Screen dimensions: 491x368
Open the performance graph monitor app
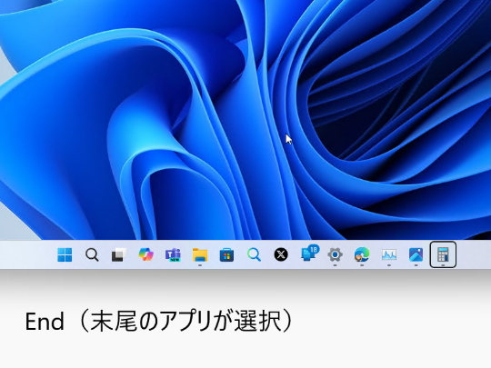click(x=389, y=254)
